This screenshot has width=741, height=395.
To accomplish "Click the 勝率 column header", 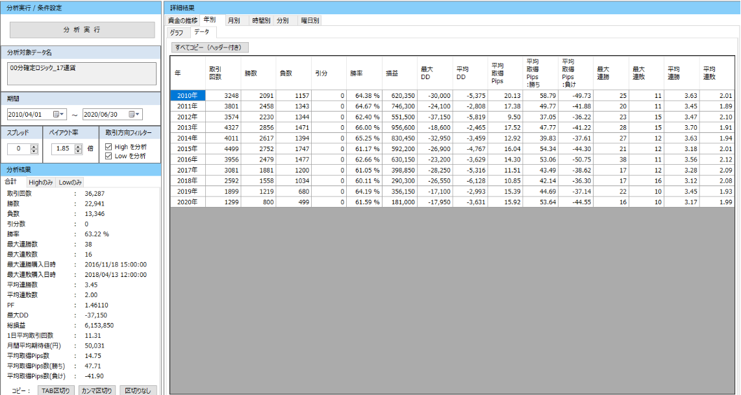I will pyautogui.click(x=364, y=73).
